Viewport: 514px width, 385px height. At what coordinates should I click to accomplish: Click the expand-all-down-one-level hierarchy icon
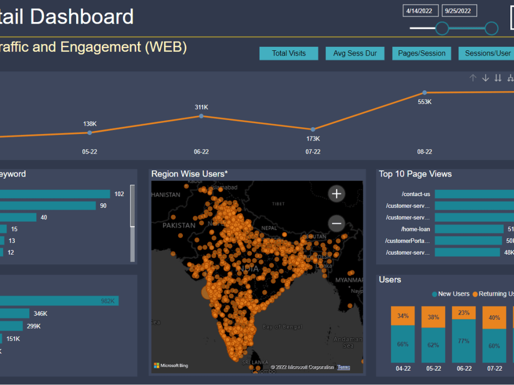click(x=510, y=78)
